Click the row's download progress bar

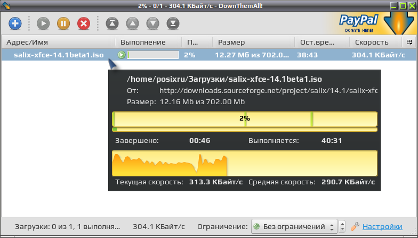152,55
